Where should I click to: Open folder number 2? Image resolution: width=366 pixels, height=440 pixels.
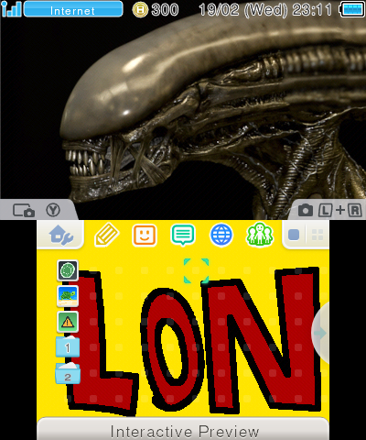[68, 373]
